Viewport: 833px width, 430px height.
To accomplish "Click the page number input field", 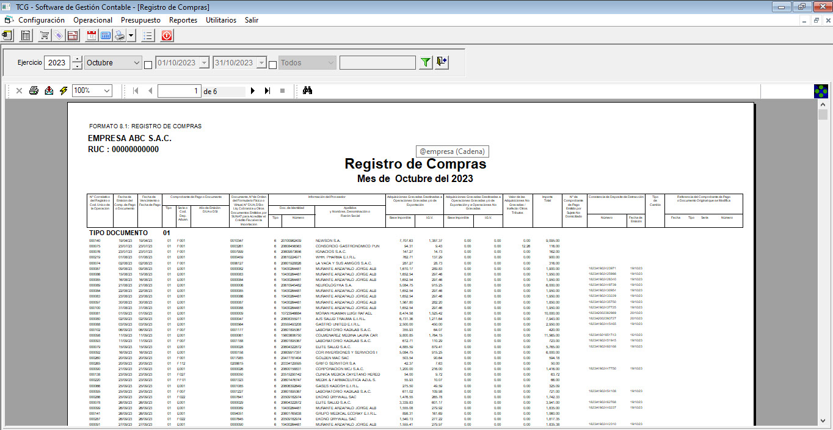I will [179, 91].
